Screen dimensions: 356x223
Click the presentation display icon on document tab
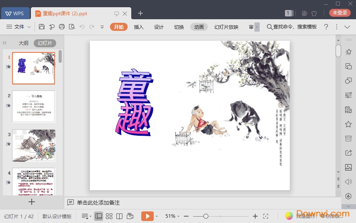(116, 14)
